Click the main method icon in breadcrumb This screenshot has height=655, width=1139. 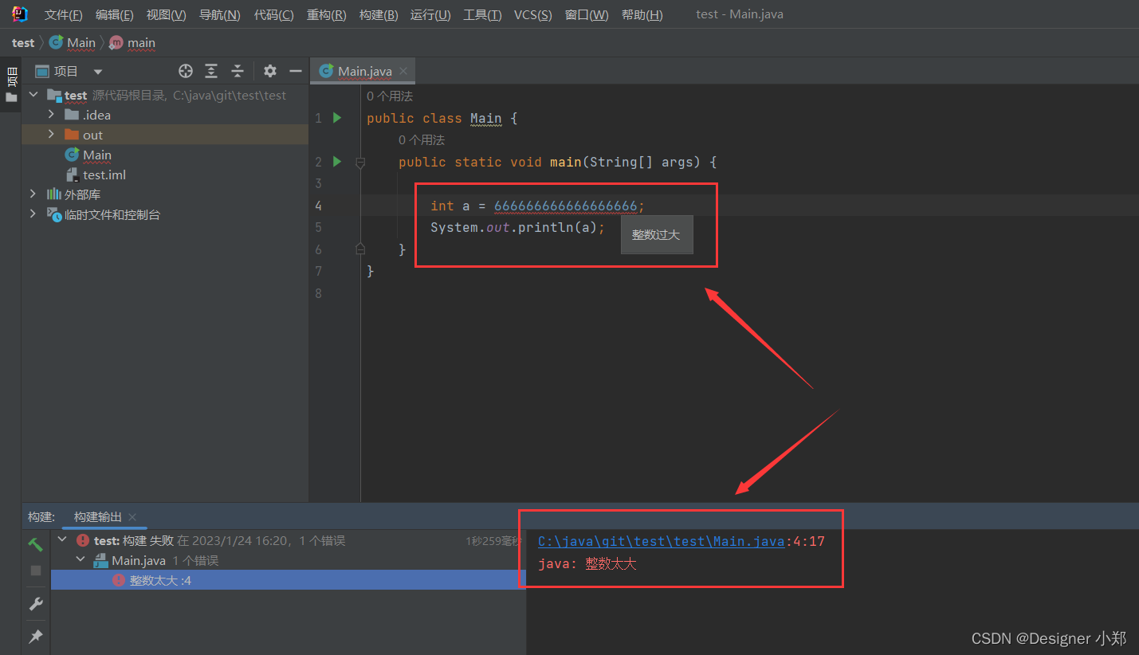tap(116, 42)
